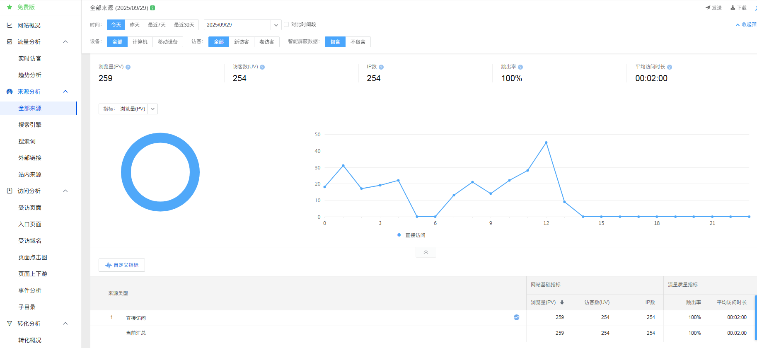Click the waveform icon on the 自定义指标 button
This screenshot has height=348, width=757.
tap(109, 265)
